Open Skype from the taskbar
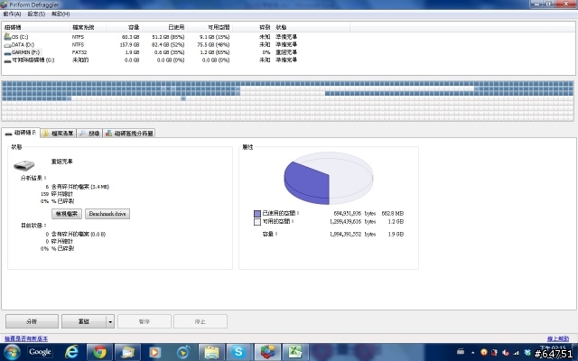This screenshot has height=361, width=578. tap(238, 353)
